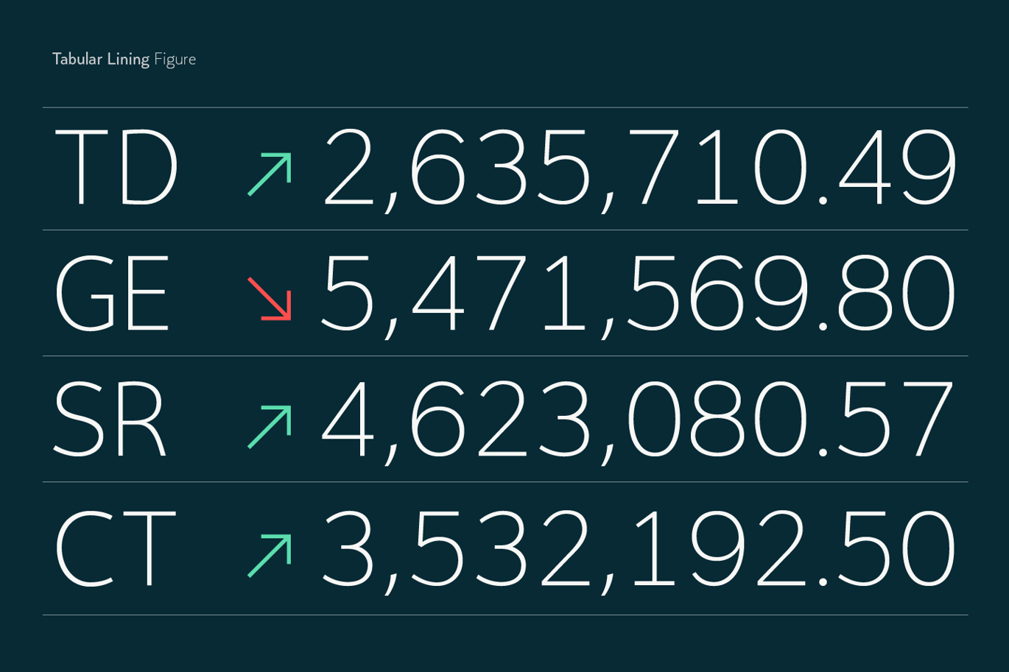Screen dimensions: 1009x672
Task: Click the green up arrow beside TD
Action: point(270,174)
